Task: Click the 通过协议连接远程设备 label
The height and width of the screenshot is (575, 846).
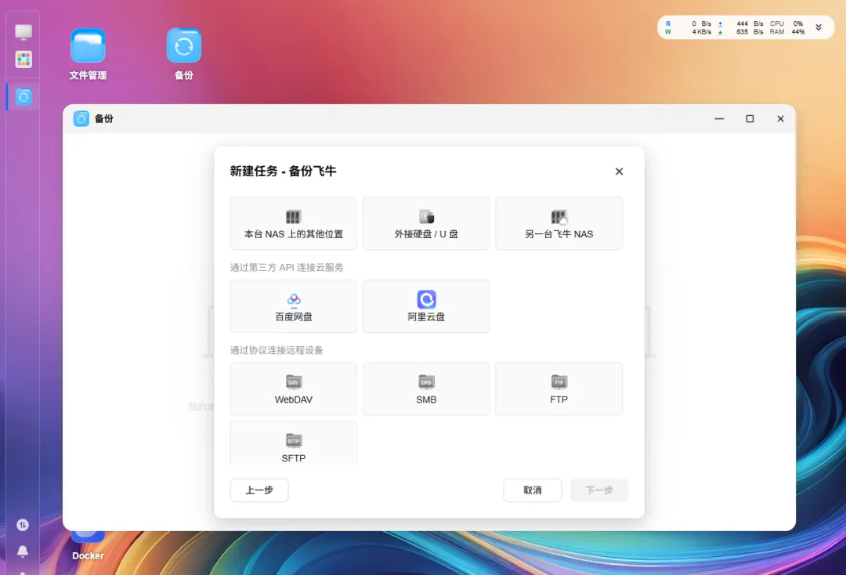Action: (277, 350)
